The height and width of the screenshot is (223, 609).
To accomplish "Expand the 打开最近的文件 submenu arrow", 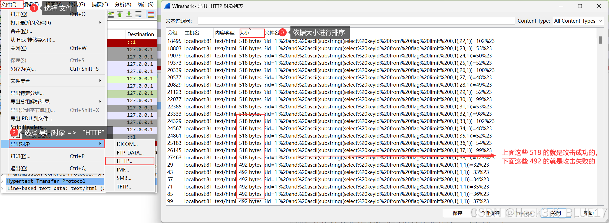I will 100,23.
